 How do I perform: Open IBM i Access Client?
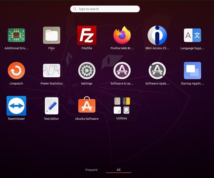pos(157,36)
